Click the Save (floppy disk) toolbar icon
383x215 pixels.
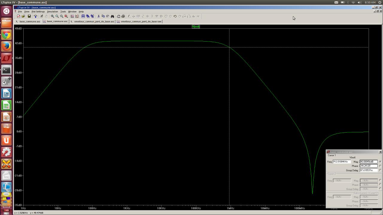click(x=29, y=16)
